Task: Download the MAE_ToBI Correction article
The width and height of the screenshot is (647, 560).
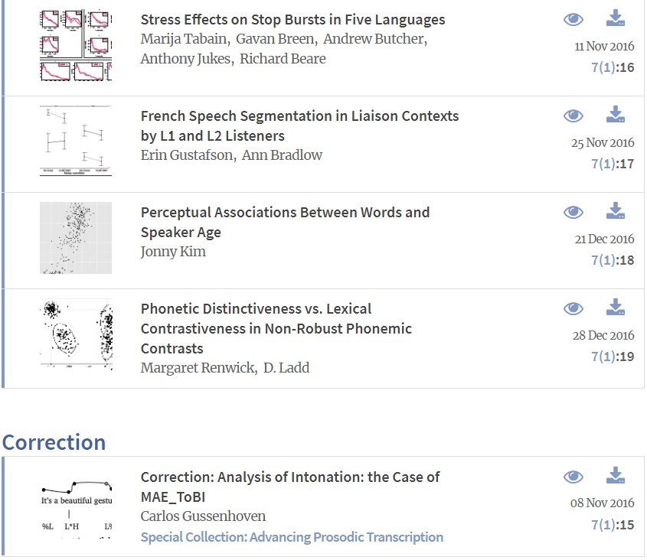Action: (616, 476)
